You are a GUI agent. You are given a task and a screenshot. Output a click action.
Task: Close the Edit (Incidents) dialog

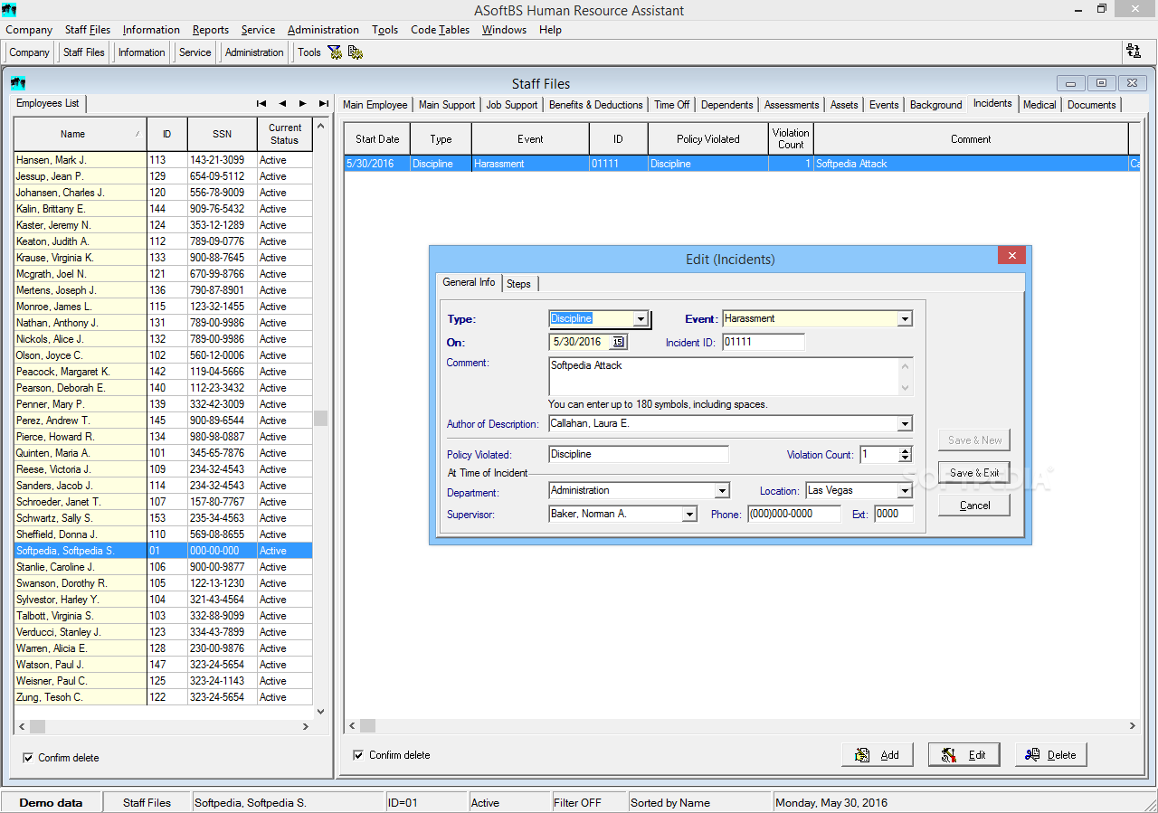(1012, 255)
